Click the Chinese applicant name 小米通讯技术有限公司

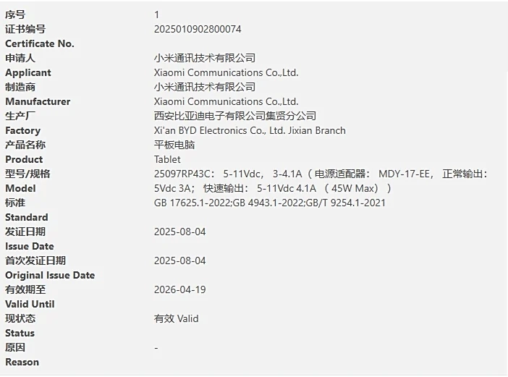point(205,58)
